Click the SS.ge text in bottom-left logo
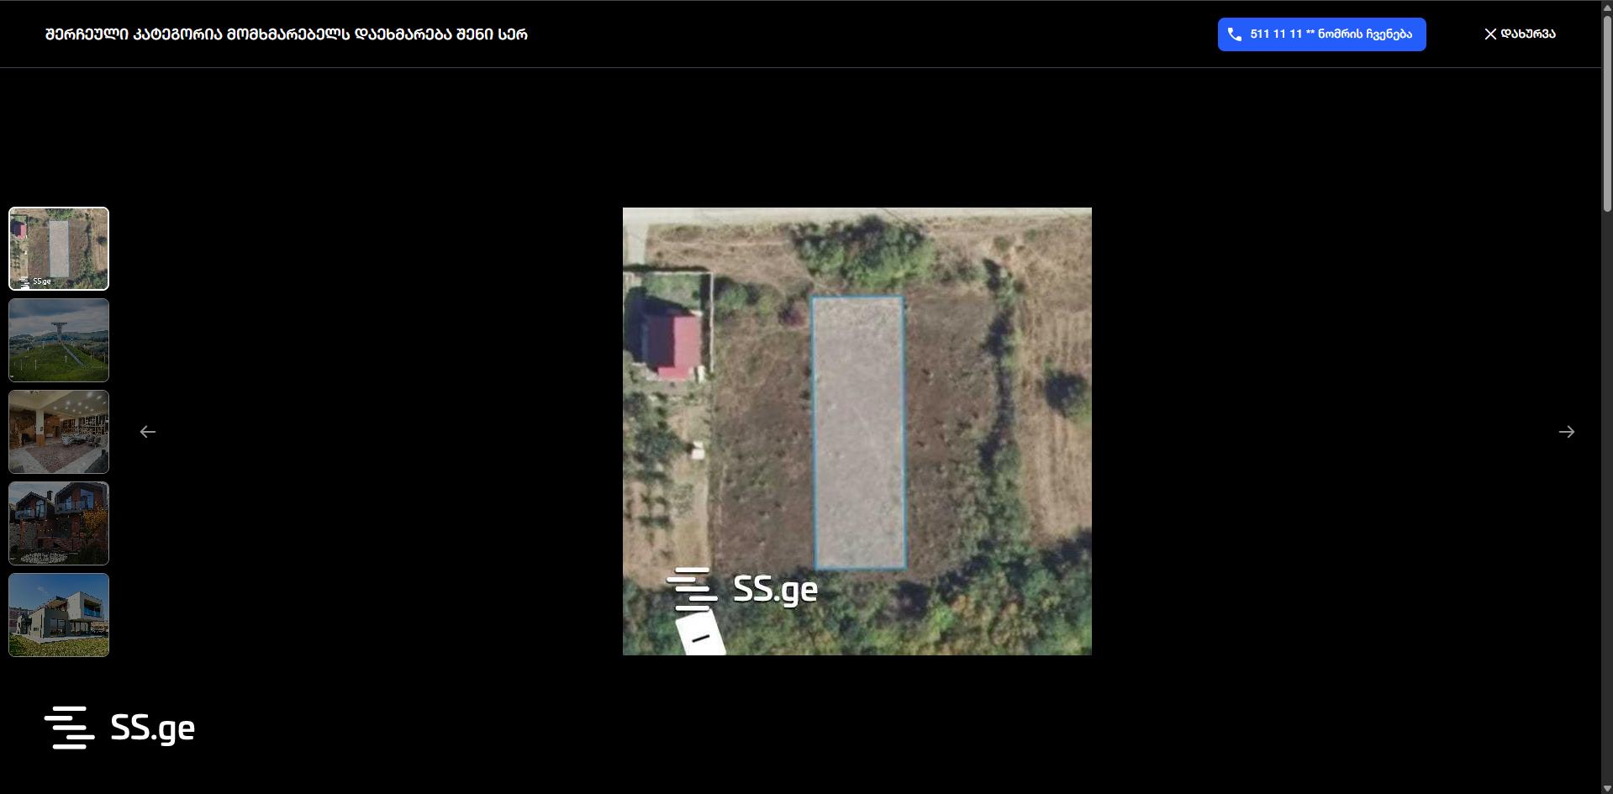Screen dimensions: 1613x794 153,728
